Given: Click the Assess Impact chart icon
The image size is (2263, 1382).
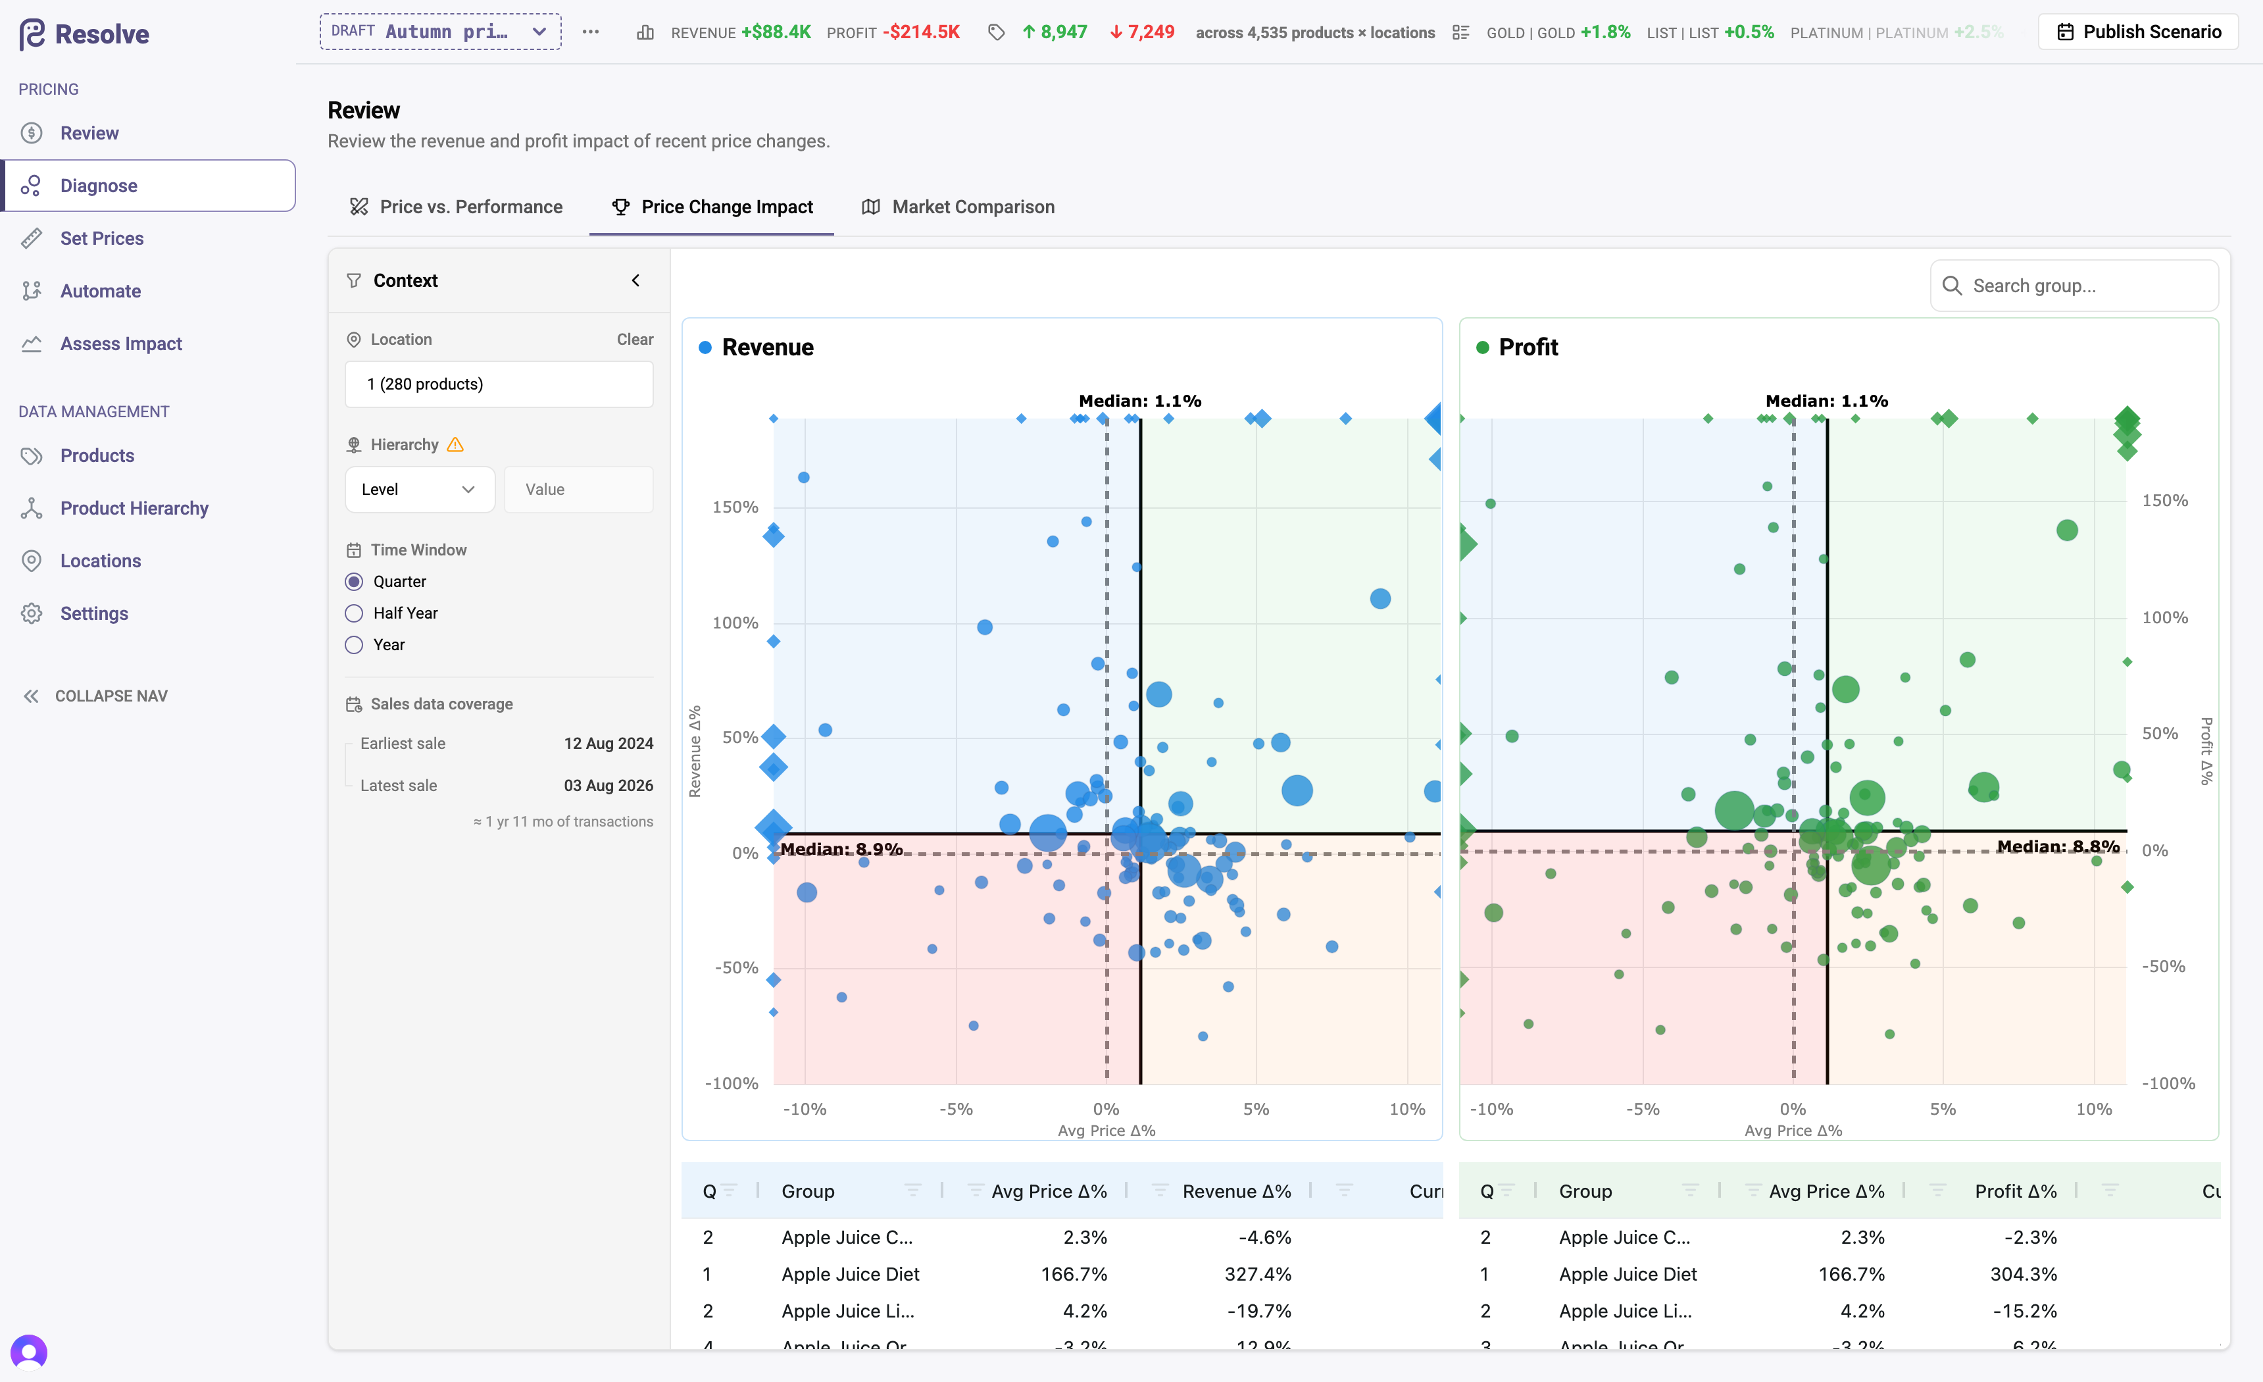Looking at the screenshot, I should (x=32, y=344).
